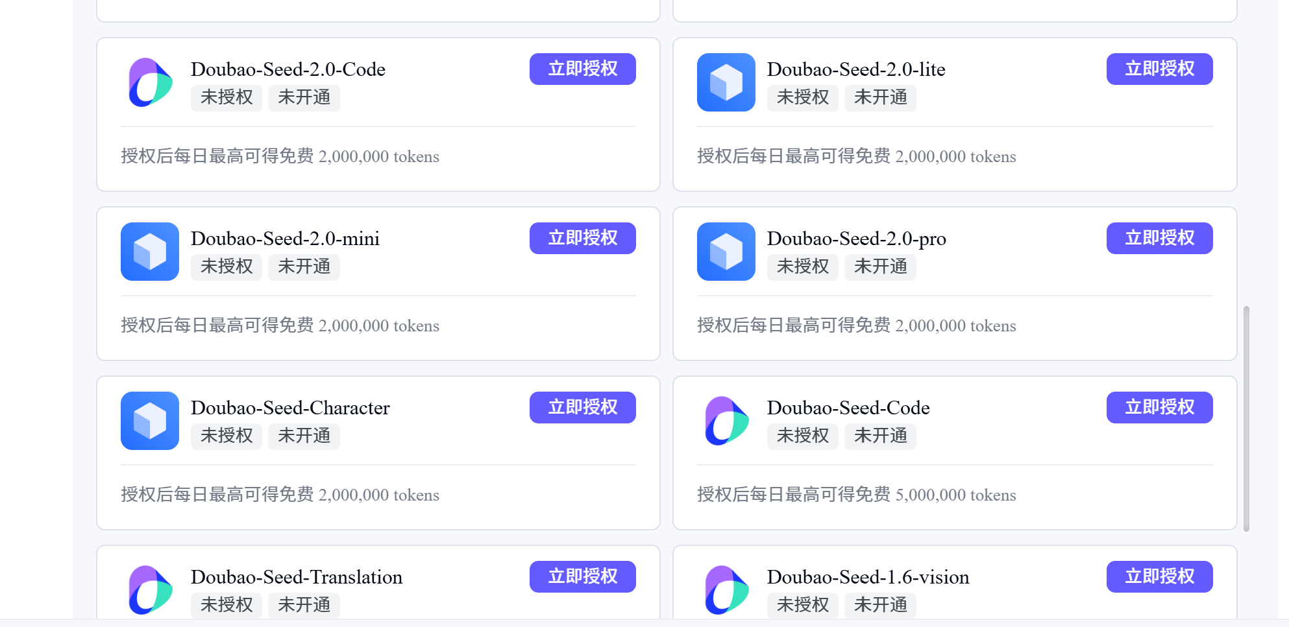Click the free tokens note for Doubao-Seed-2.0-pro
The height and width of the screenshot is (627, 1289).
857,326
